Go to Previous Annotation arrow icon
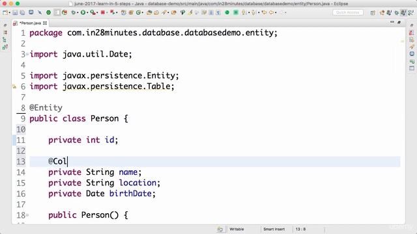 click(253, 12)
